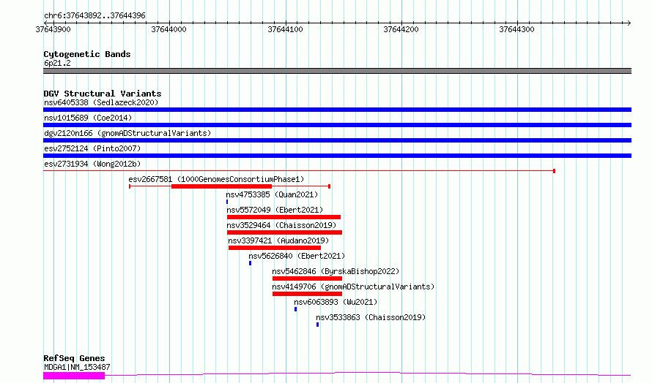Select the gray 6p21.2 cytogenetic band bar
Viewport: 652px width, 383px height.
(337, 71)
